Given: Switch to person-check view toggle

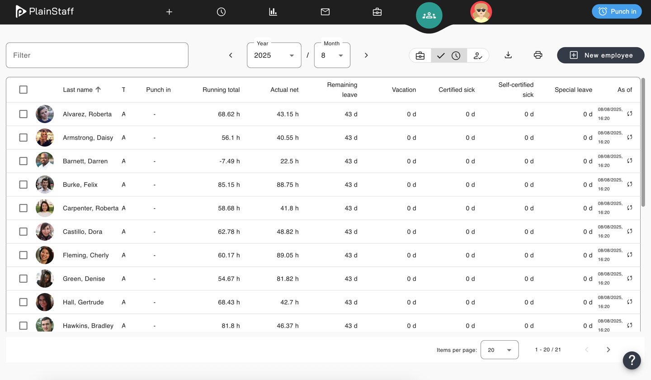Looking at the screenshot, I should (478, 56).
